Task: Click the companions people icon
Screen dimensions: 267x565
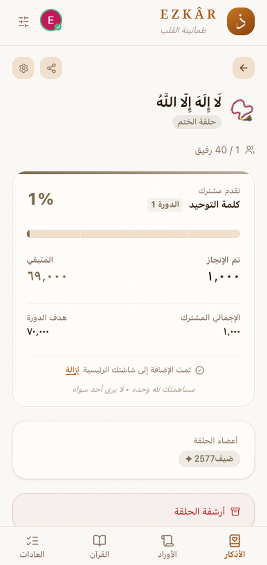Action: pos(250,150)
